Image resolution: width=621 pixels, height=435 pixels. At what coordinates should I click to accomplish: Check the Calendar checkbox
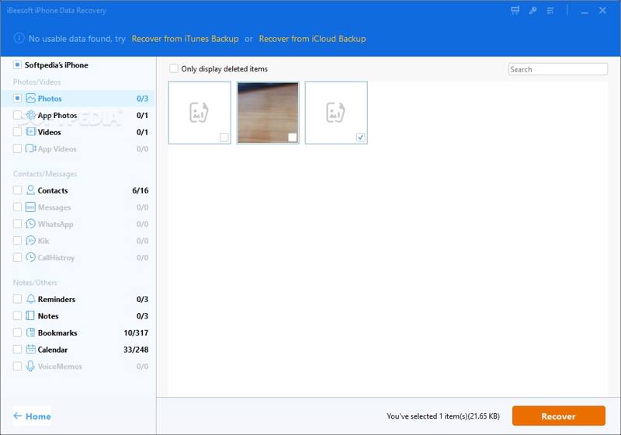(x=17, y=349)
